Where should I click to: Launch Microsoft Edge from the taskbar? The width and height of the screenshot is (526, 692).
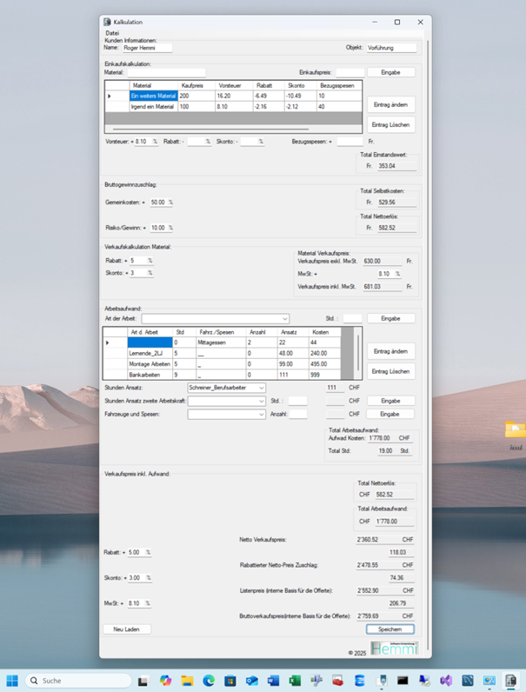pos(209,681)
